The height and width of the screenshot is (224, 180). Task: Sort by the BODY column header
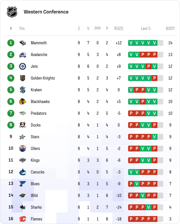[x=170, y=28]
